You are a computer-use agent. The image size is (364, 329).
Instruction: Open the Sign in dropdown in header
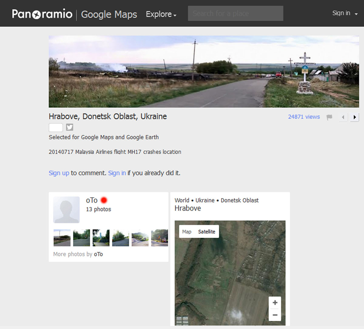click(345, 13)
